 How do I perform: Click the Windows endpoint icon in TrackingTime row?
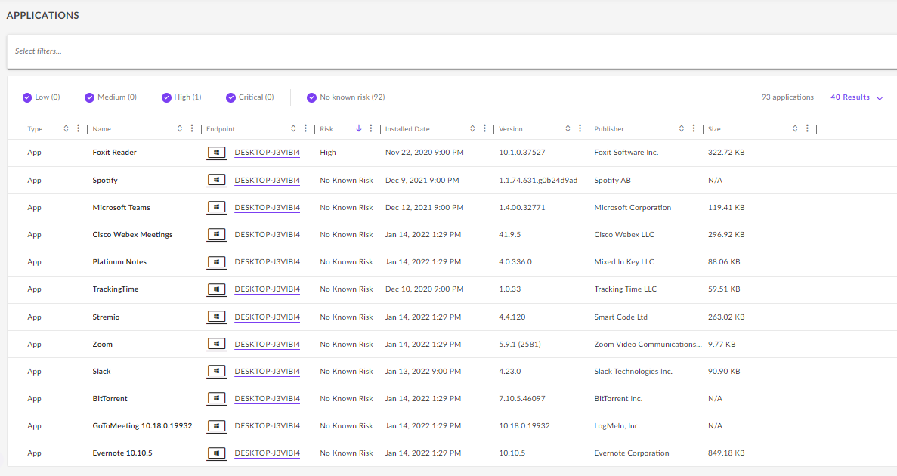tap(216, 289)
